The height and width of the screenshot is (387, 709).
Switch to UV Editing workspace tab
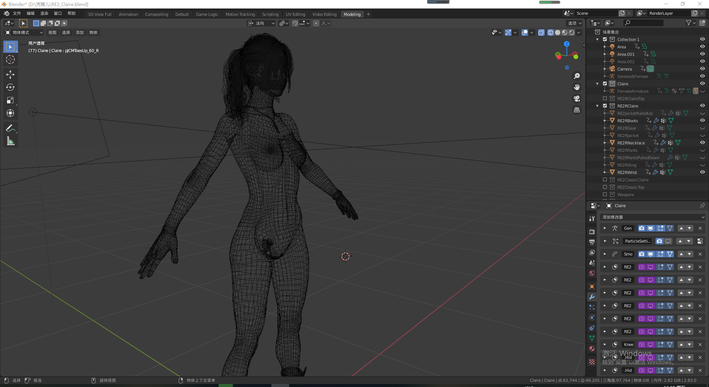pos(295,14)
